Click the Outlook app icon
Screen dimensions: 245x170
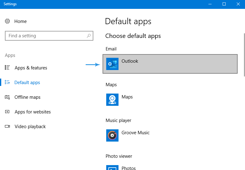click(112, 64)
